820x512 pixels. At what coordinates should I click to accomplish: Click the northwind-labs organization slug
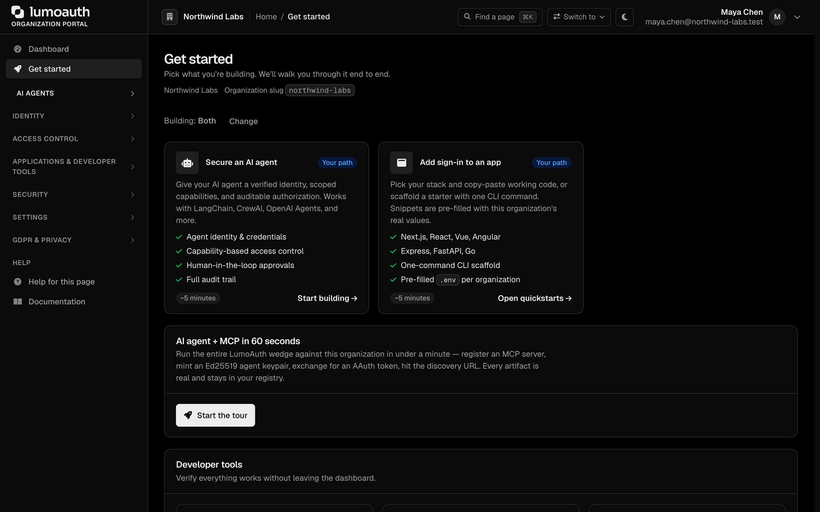point(319,90)
